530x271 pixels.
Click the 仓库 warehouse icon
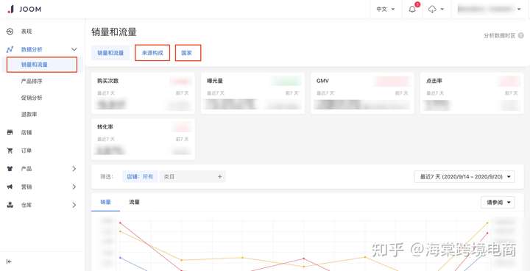coord(10,205)
